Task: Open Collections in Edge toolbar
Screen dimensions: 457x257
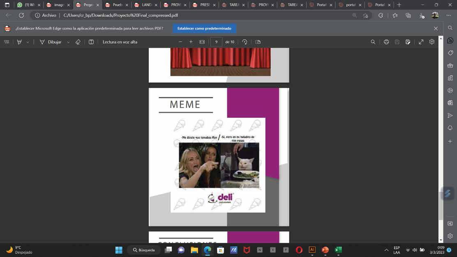Action: tap(408, 15)
